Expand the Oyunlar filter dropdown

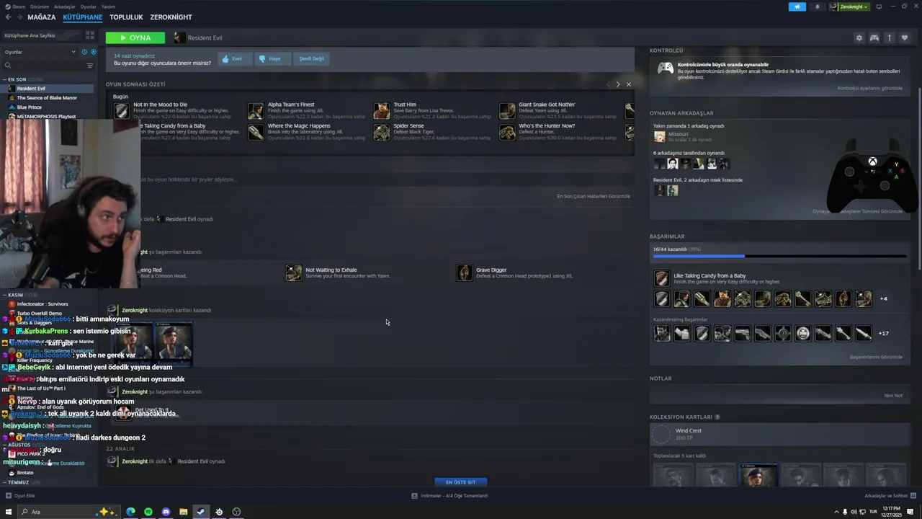40,52
